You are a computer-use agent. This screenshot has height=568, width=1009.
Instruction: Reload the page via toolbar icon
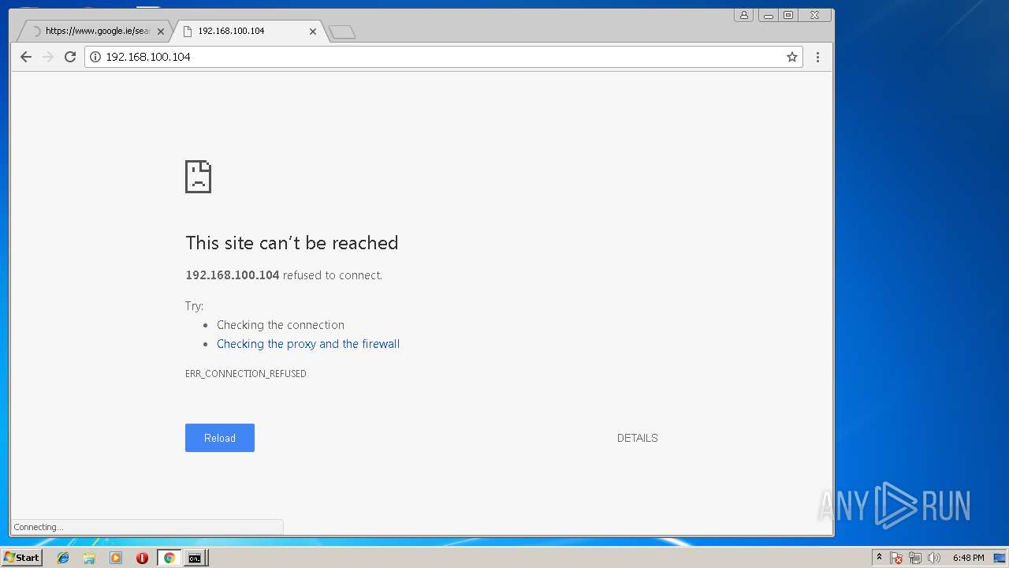click(x=70, y=57)
